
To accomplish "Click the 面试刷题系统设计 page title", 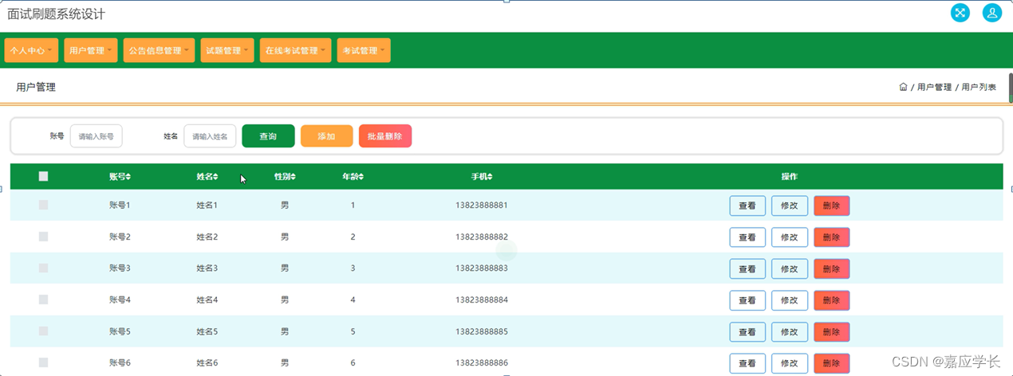I will coord(56,14).
